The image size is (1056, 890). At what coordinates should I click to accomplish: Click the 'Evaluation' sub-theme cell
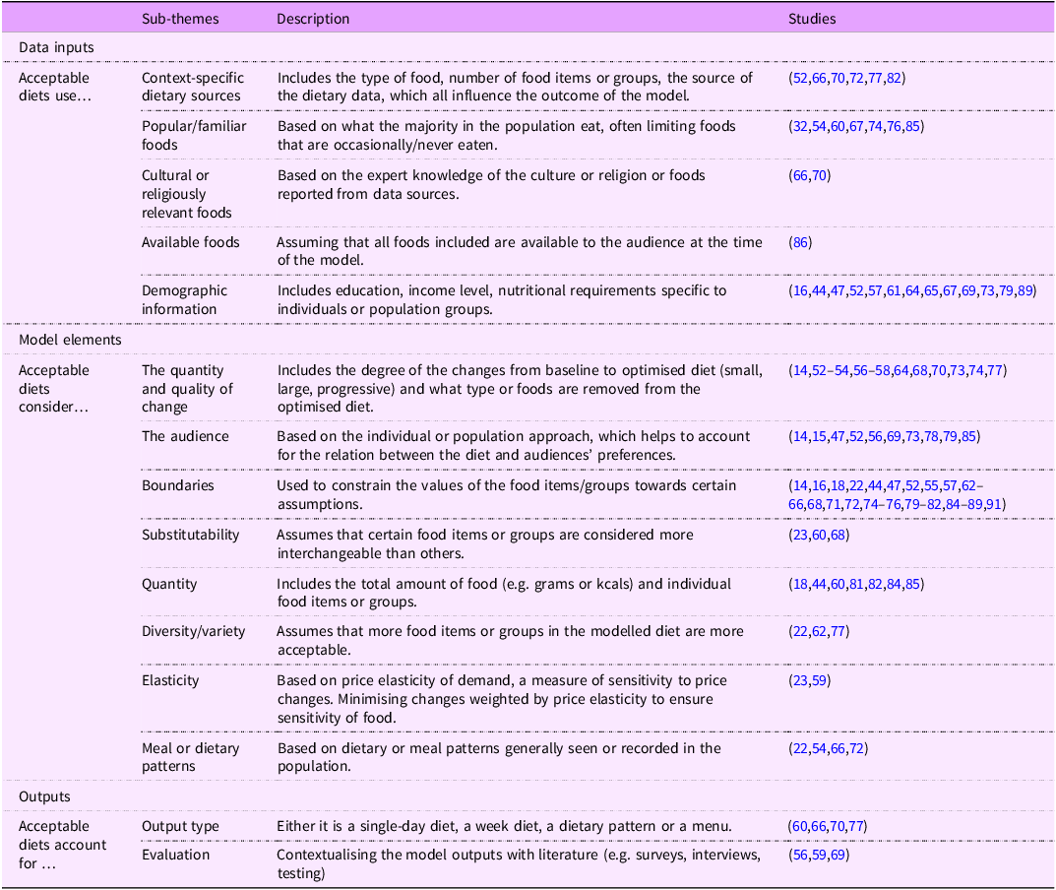point(176,855)
